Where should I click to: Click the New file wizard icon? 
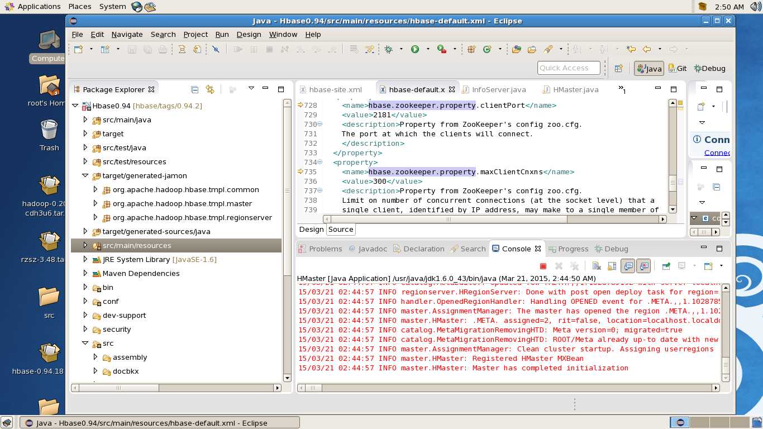[x=78, y=49]
